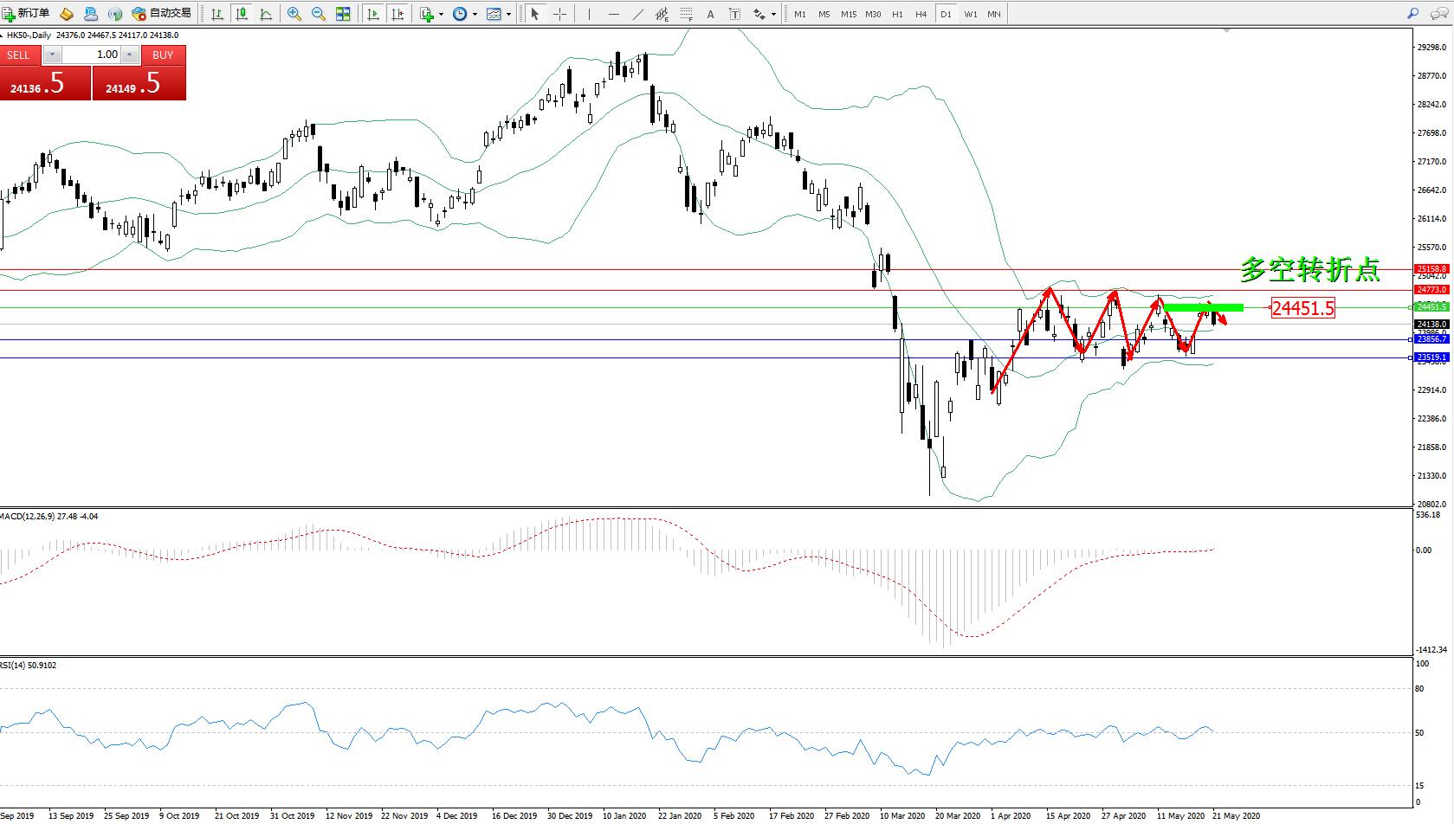Switch to the H4 timeframe
Viewport: 1454px width, 824px height.
coord(921,14)
